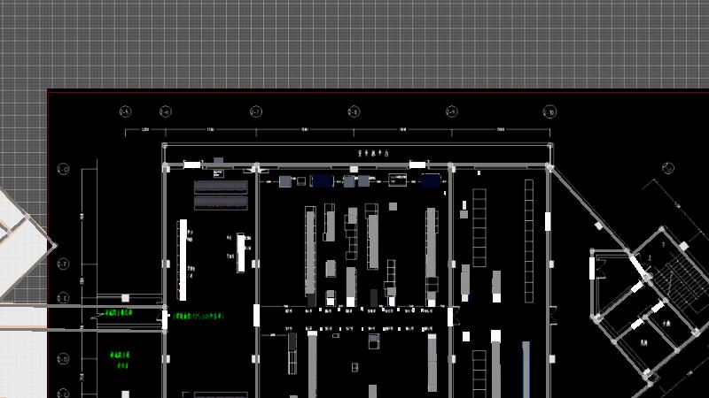Click the small gray square below the process line
This screenshot has height=398, width=709.
coord(393,207)
